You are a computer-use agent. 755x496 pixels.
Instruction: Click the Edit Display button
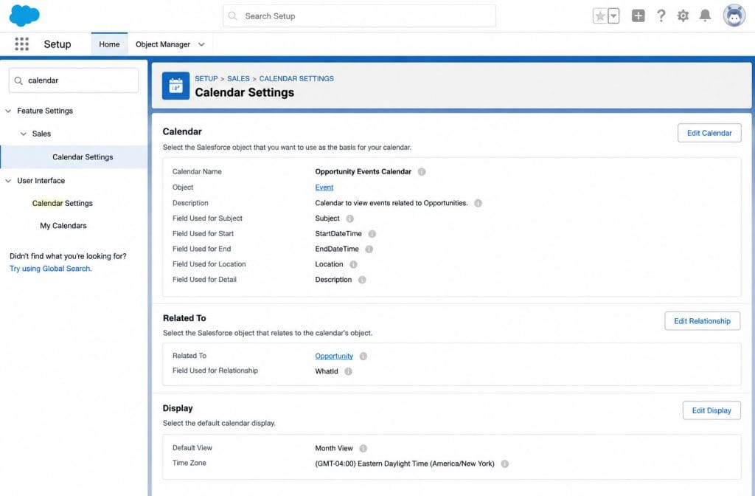(711, 410)
